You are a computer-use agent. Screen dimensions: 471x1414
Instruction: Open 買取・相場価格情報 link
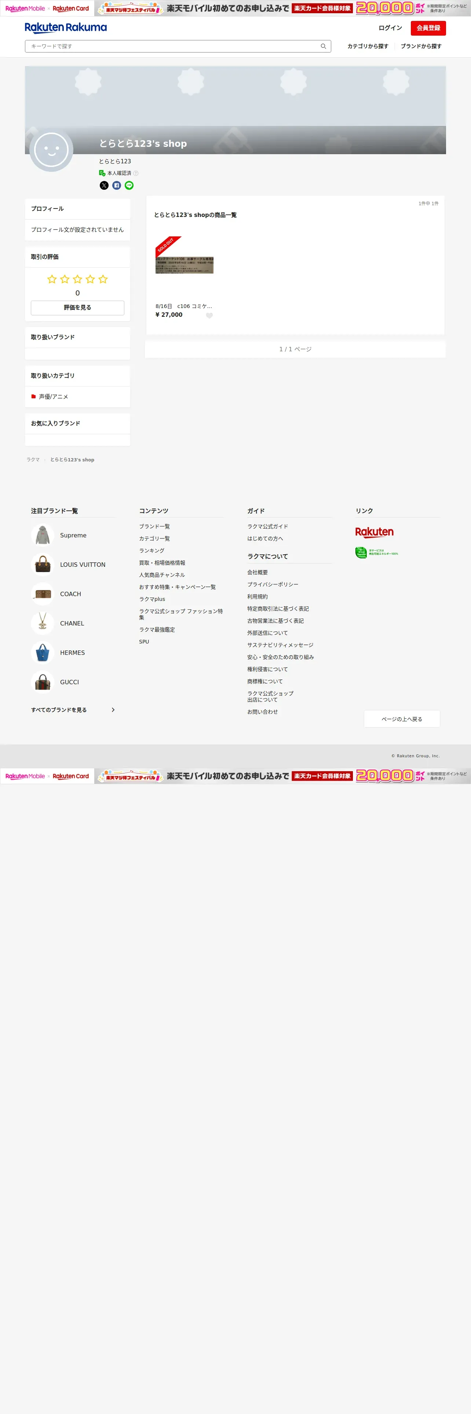click(162, 563)
